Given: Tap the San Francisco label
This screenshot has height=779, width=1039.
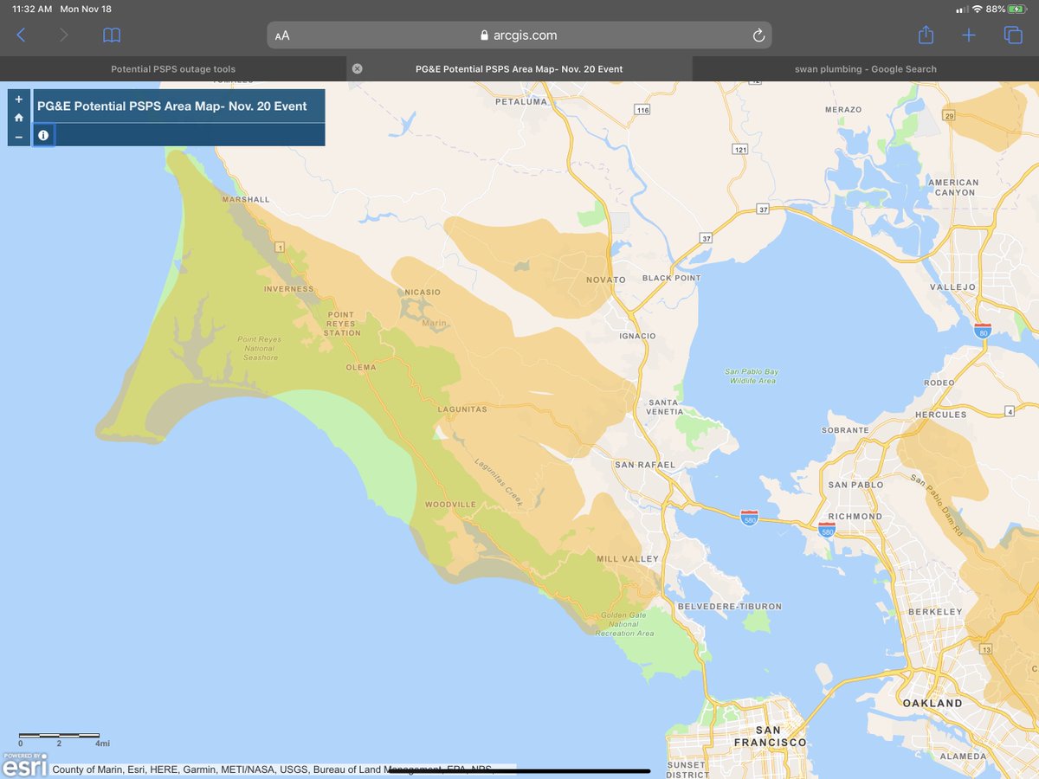Looking at the screenshot, I should [770, 737].
